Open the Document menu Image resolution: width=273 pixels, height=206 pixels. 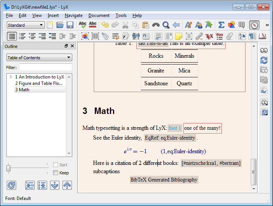pos(99,15)
